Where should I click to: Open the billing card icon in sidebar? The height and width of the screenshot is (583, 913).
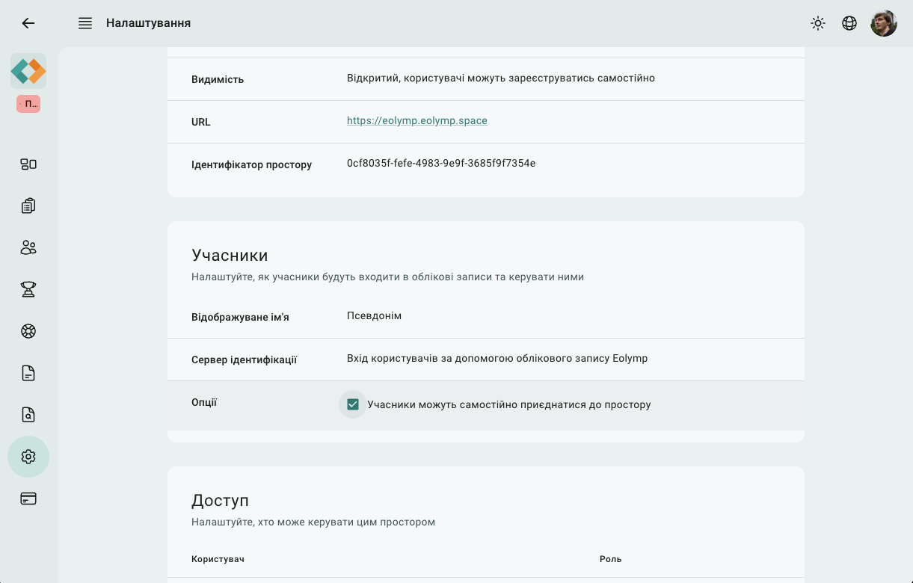tap(28, 499)
